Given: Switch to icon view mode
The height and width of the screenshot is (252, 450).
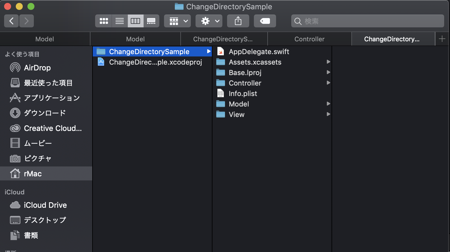Looking at the screenshot, I should pyautogui.click(x=104, y=21).
